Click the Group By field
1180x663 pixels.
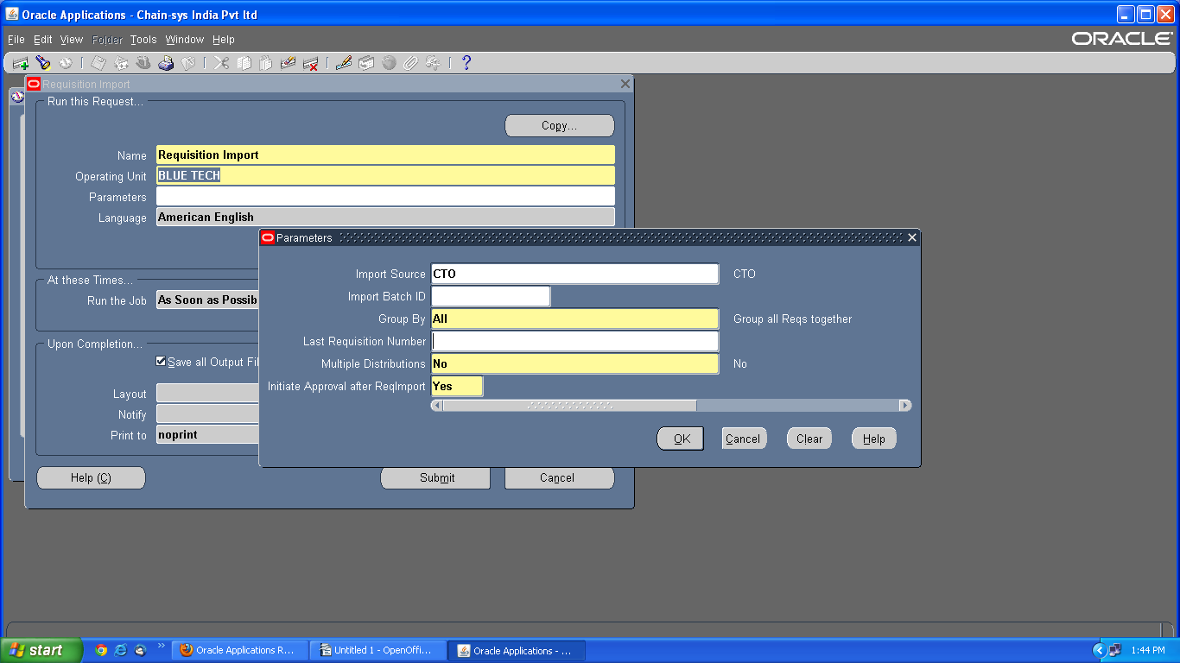[574, 319]
